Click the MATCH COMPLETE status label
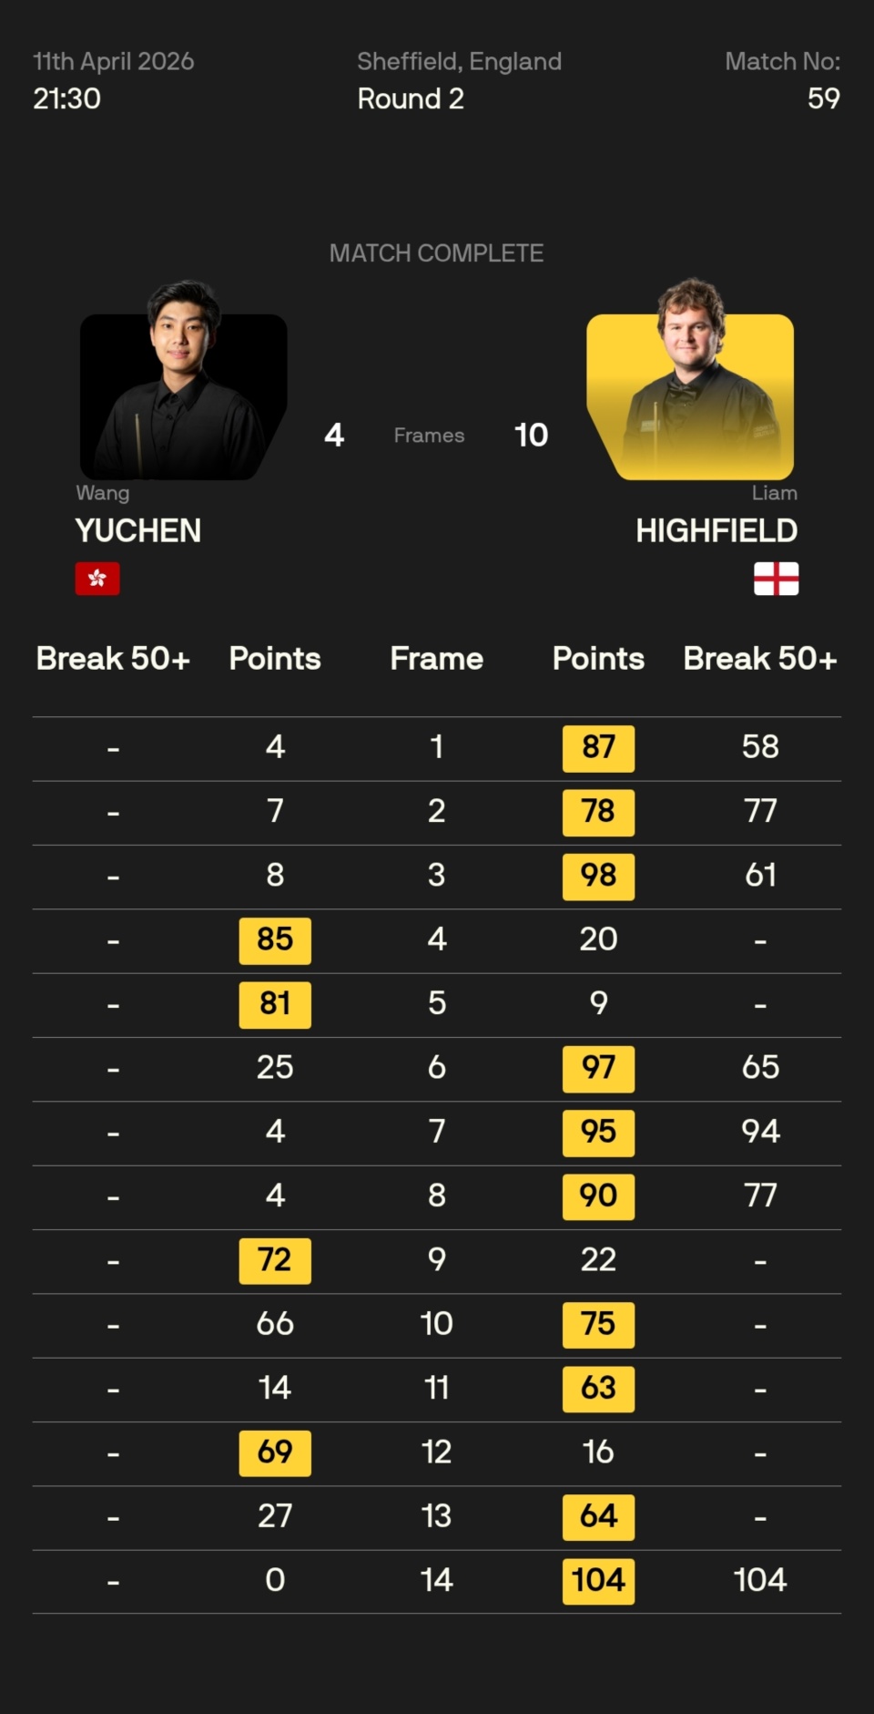The height and width of the screenshot is (1714, 874). 436,253
